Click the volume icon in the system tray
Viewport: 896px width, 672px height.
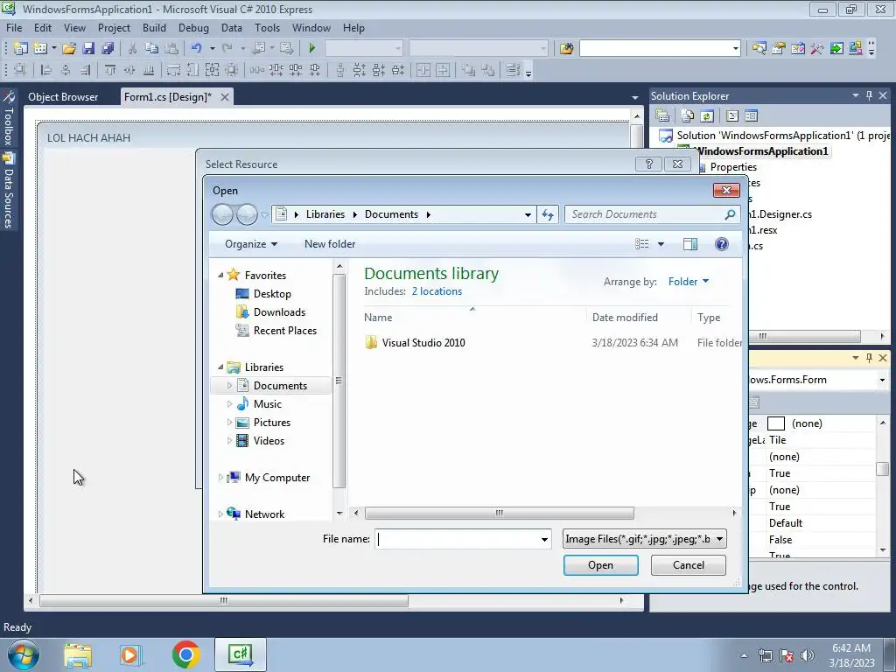click(x=808, y=655)
